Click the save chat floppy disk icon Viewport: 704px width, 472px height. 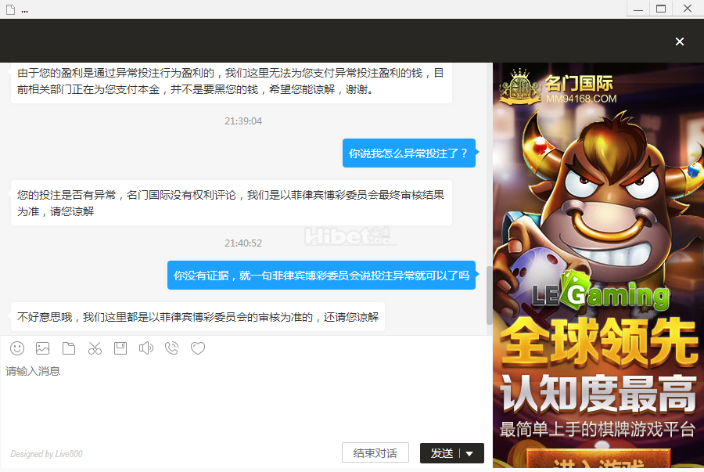tap(120, 348)
